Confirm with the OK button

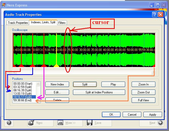pyautogui.click(x=111, y=114)
